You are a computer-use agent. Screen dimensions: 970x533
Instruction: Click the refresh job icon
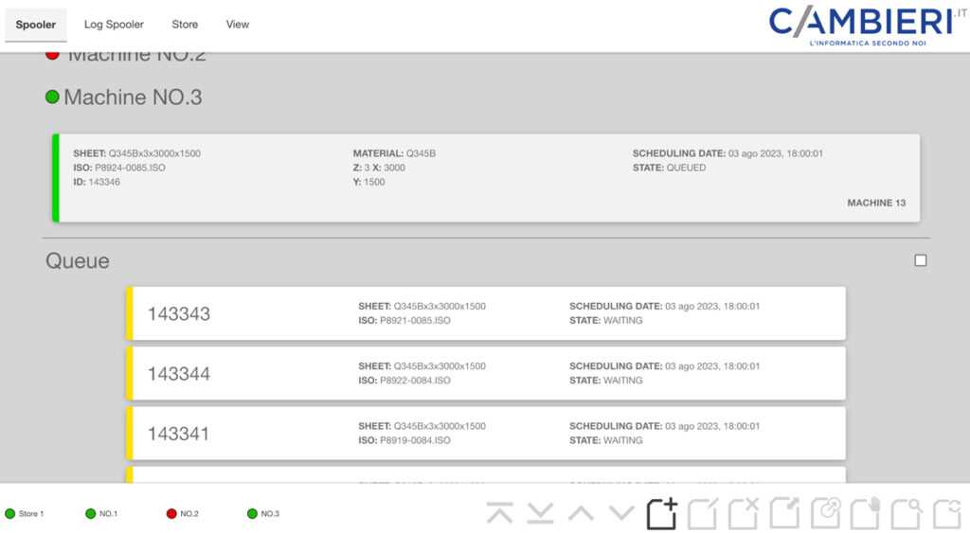[947, 513]
